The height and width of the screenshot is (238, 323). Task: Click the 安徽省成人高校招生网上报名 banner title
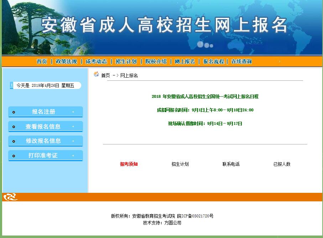[164, 25]
